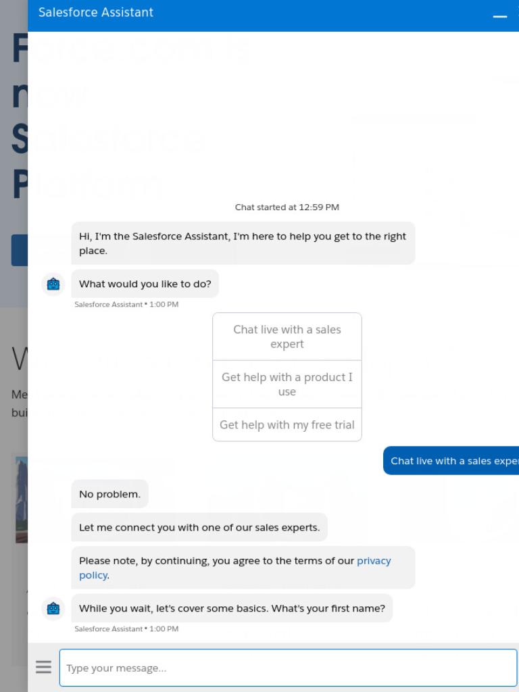The width and height of the screenshot is (519, 692).
Task: Open the partially visible page thumbnail image
Action: click(x=22, y=499)
